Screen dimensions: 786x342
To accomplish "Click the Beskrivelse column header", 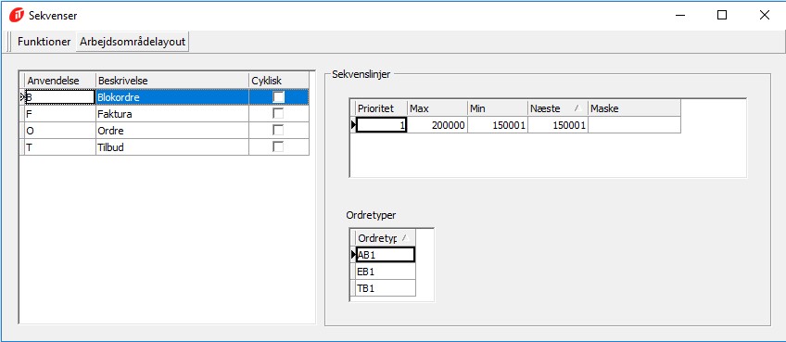I will 172,81.
